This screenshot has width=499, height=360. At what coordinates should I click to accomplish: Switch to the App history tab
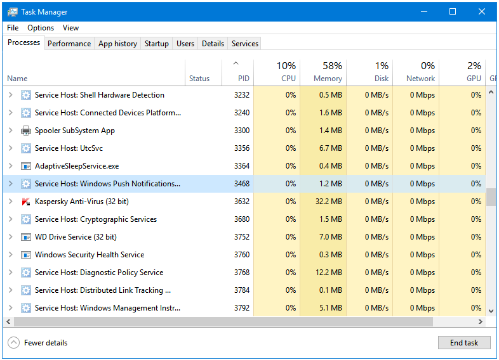(117, 44)
